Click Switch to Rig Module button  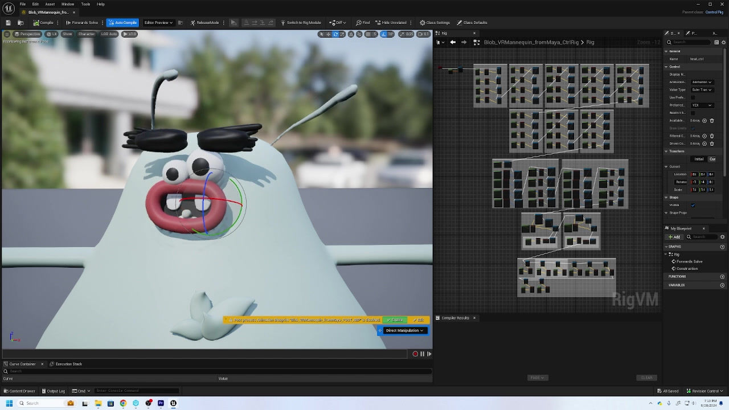point(301,23)
